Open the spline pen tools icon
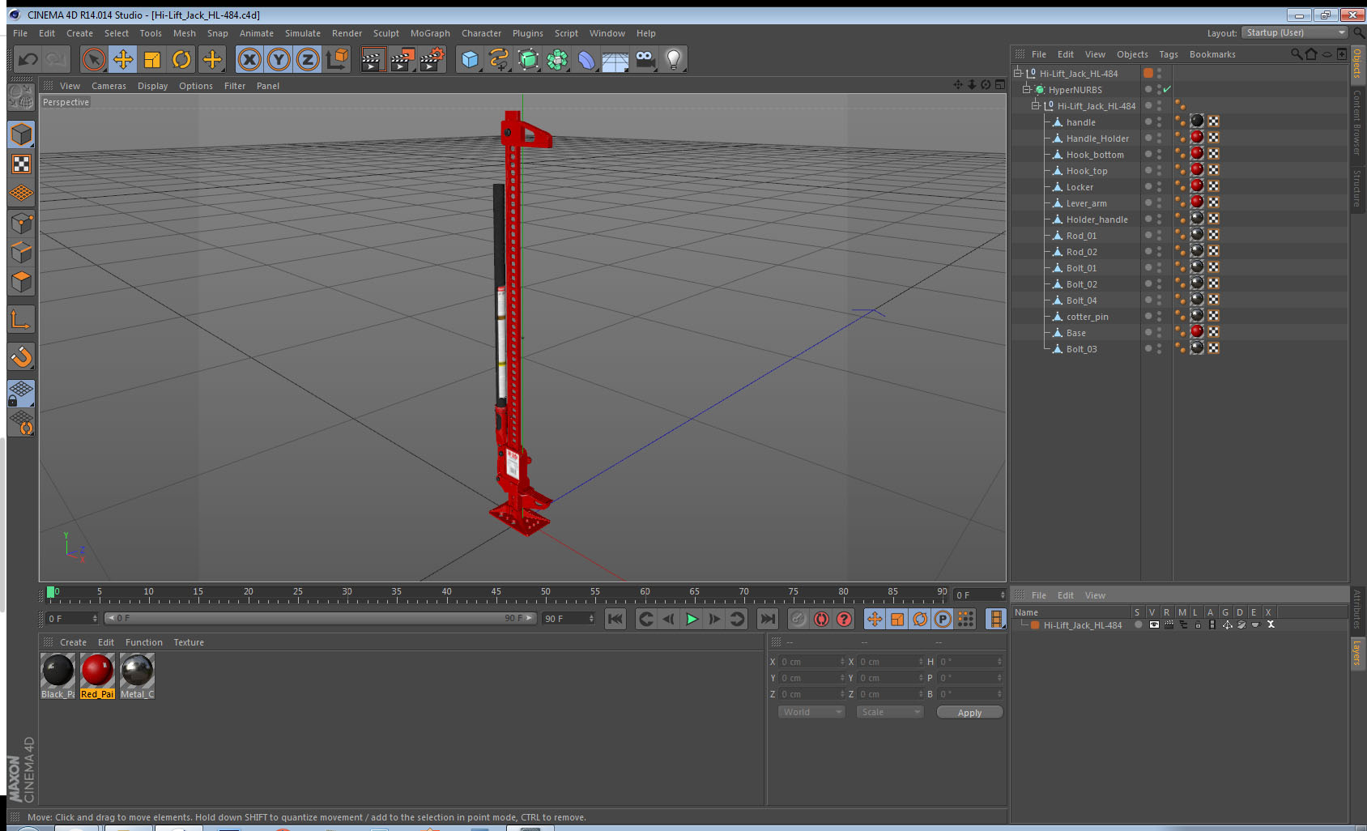 click(499, 59)
